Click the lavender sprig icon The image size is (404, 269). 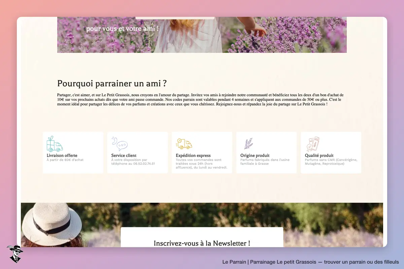248,144
